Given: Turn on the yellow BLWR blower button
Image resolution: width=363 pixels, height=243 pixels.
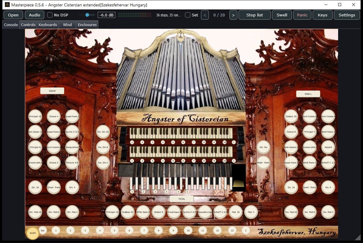Looking at the screenshot, I should tap(33, 233).
